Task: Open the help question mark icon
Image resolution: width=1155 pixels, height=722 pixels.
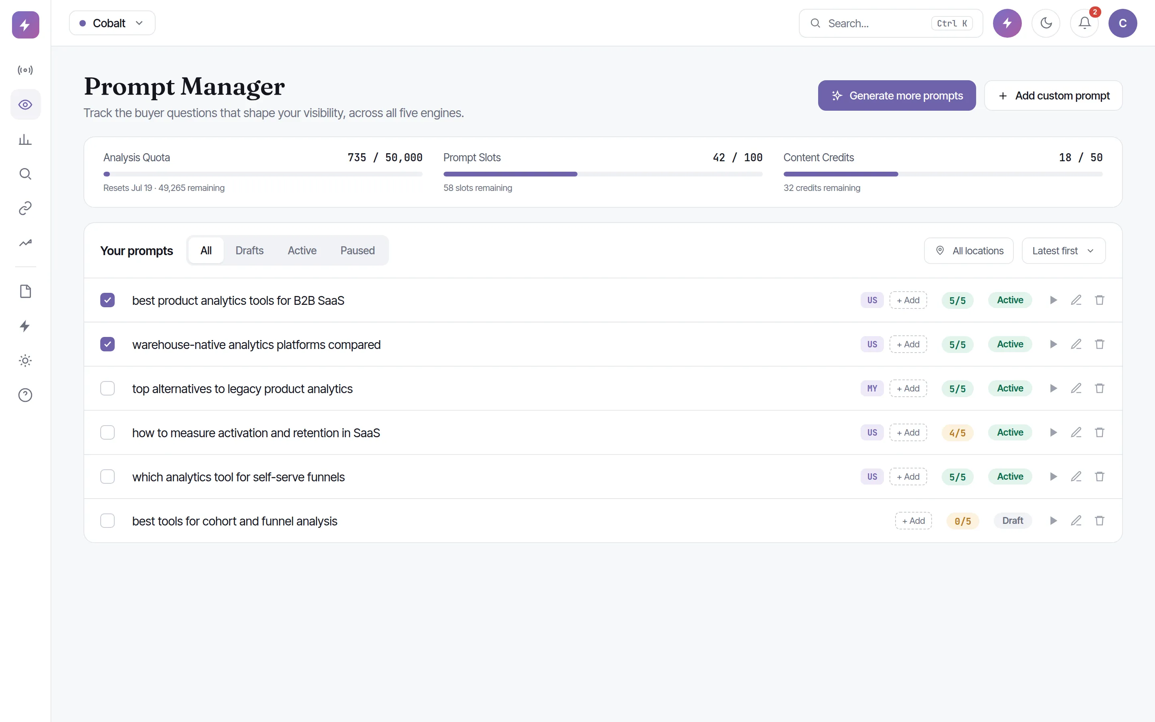Action: (x=25, y=395)
